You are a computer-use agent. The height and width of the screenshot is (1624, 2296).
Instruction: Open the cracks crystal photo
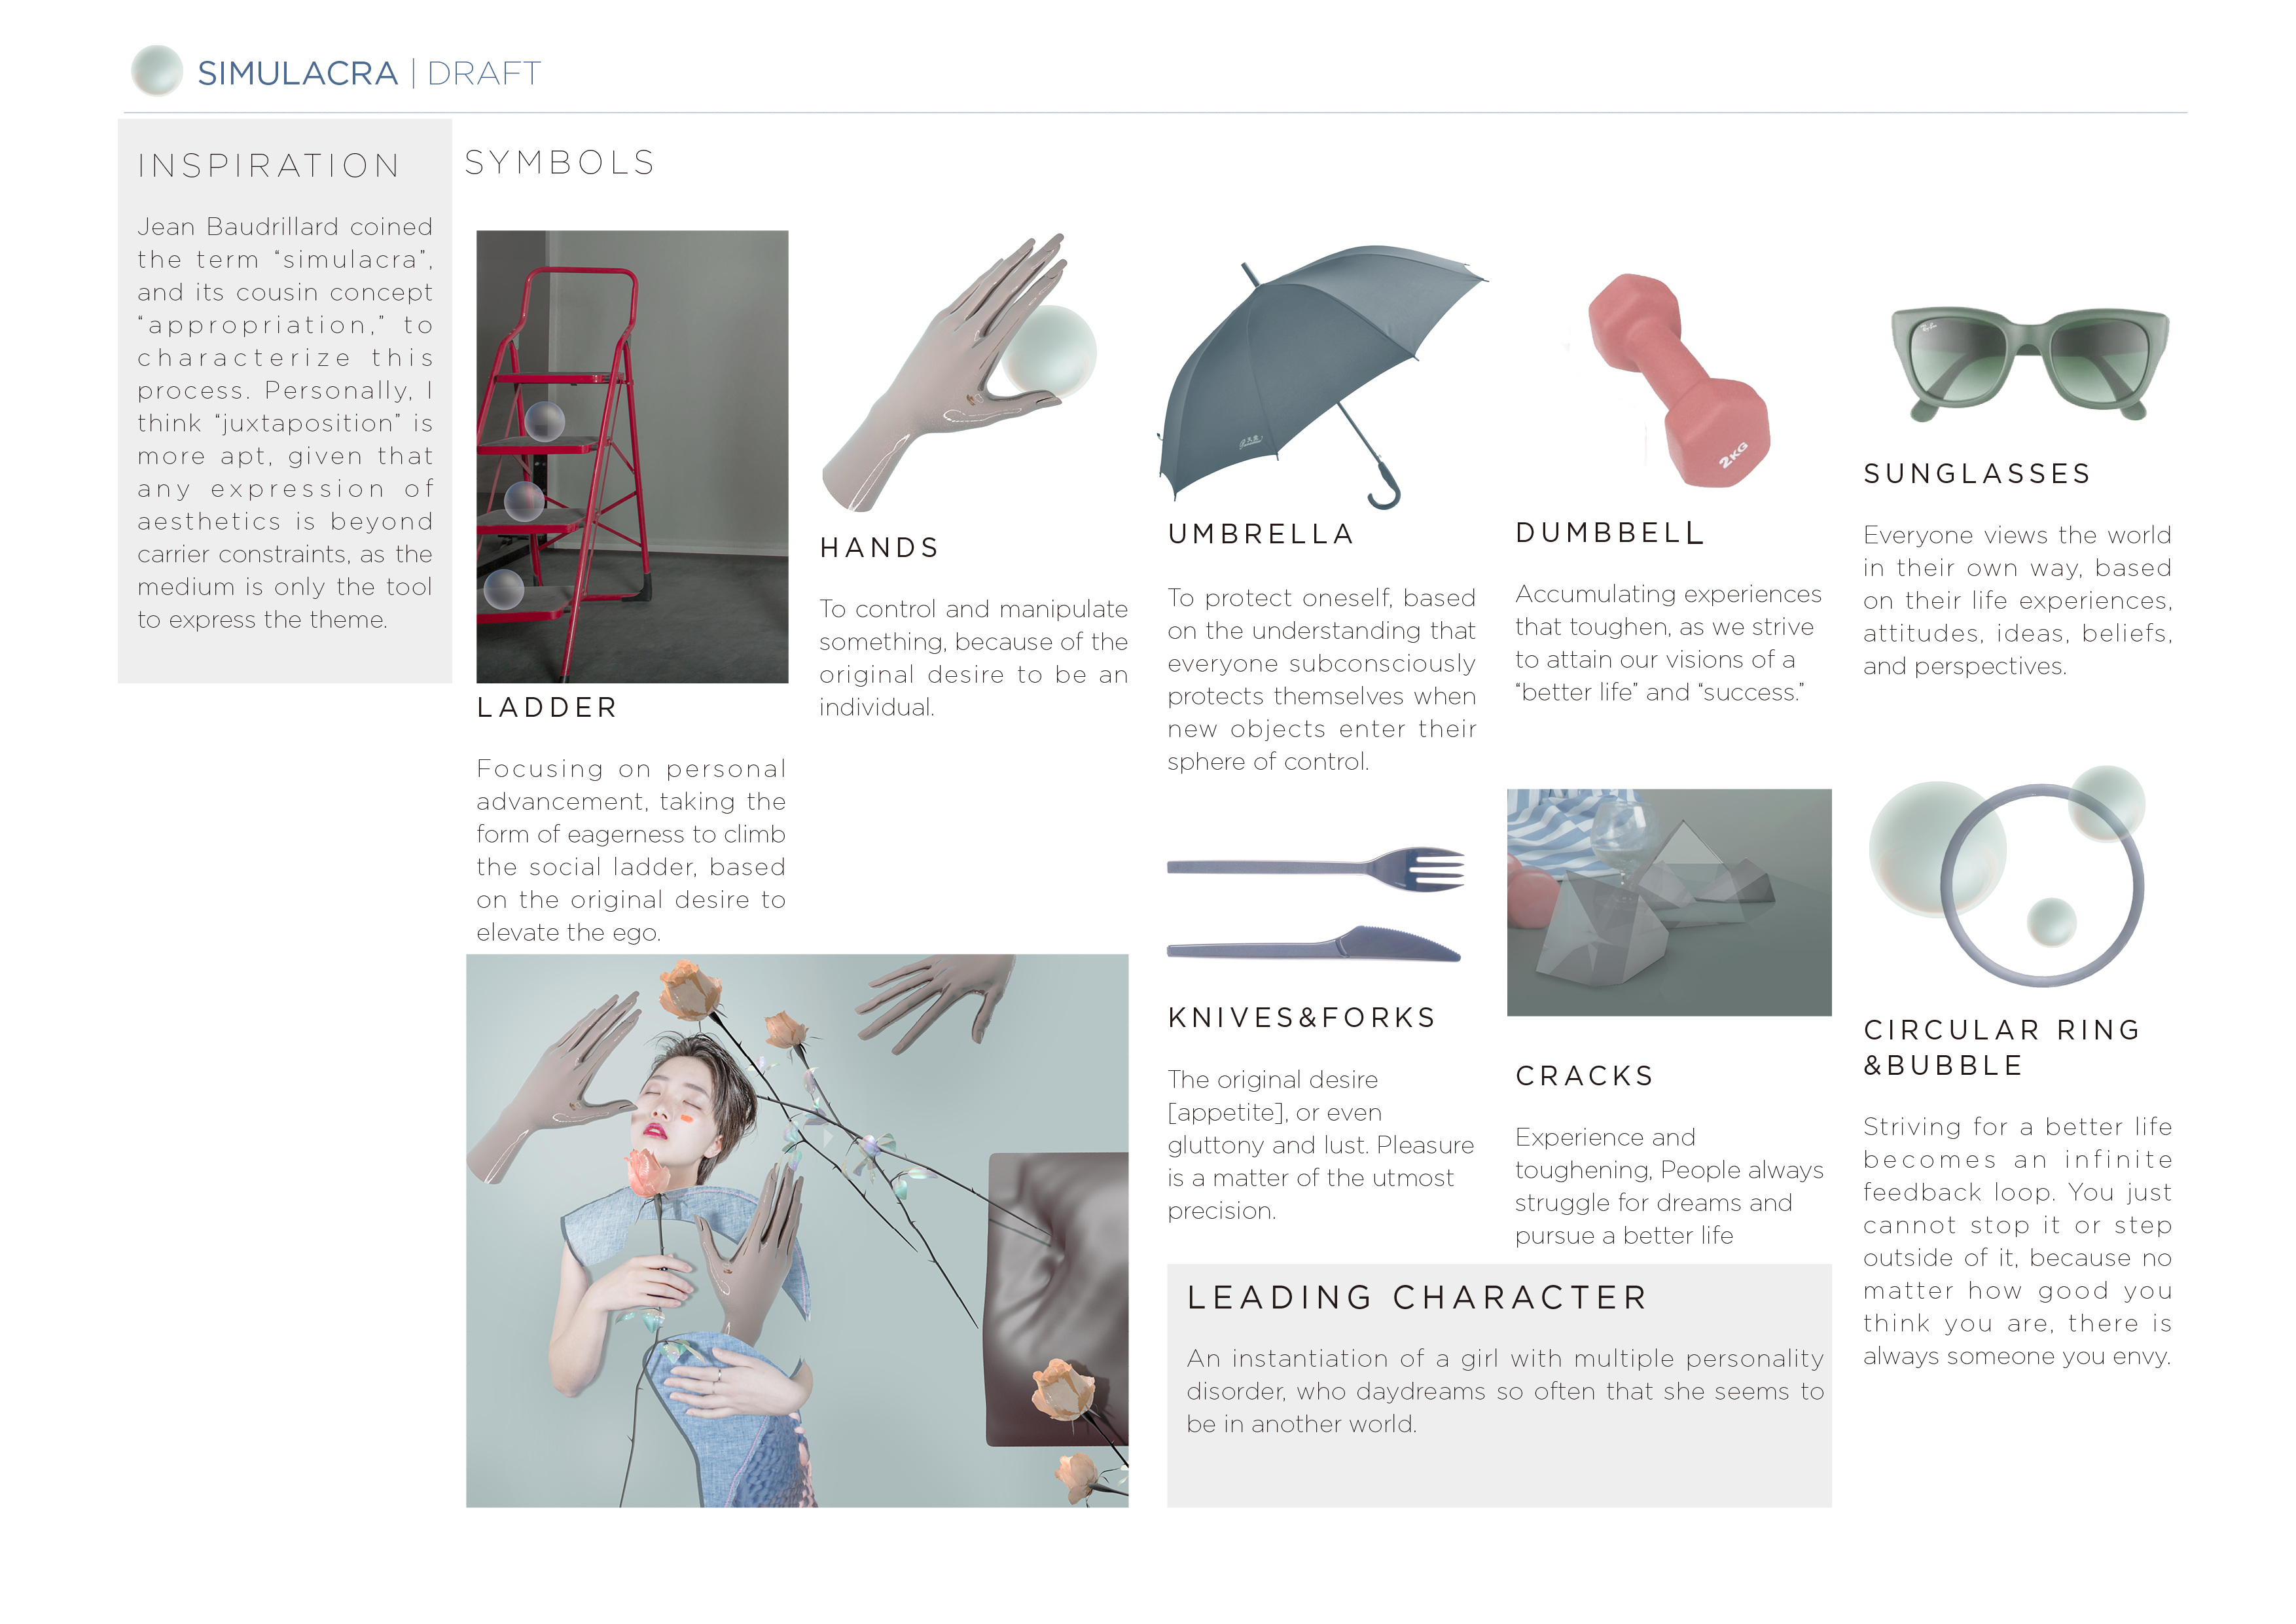point(1669,903)
